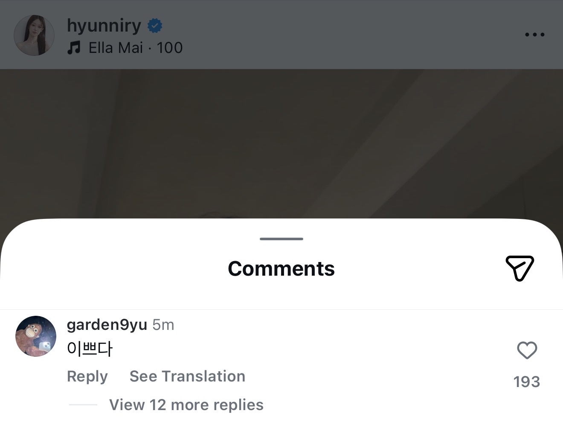
Task: Tap the blue verified badge
Action: [154, 26]
